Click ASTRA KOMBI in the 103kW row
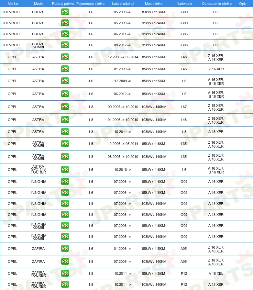This screenshot has width=253, height=290. 38,157
